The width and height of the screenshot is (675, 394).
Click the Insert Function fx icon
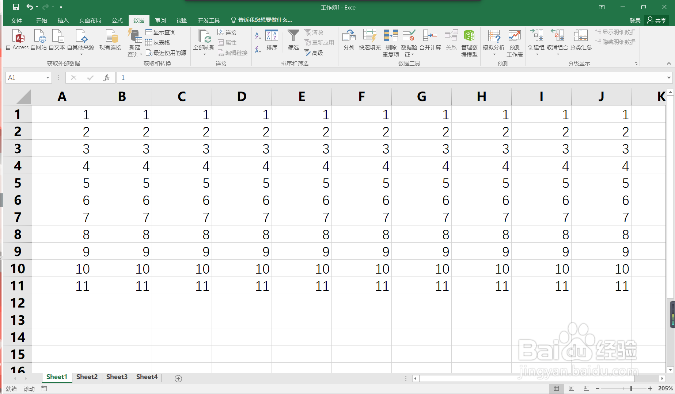(x=106, y=78)
